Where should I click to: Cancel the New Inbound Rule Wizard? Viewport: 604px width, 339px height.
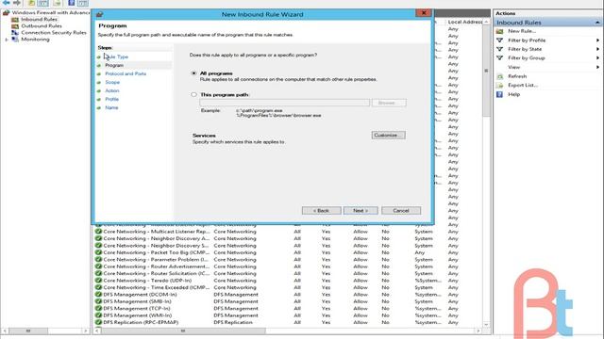pyautogui.click(x=401, y=211)
